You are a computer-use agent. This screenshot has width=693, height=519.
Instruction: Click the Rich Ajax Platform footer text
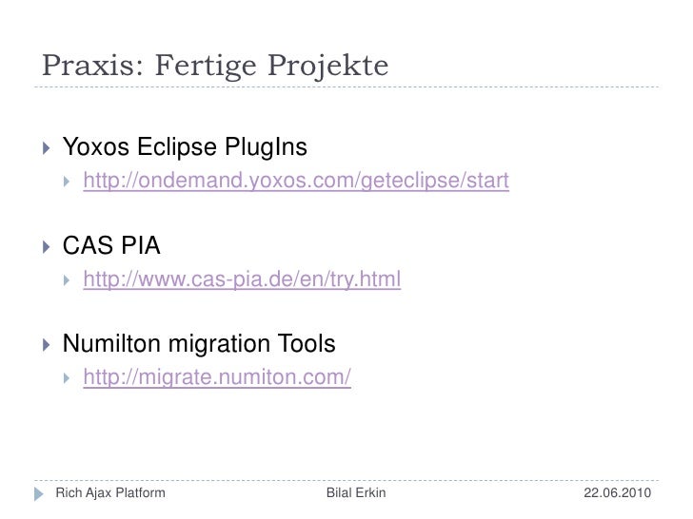[x=110, y=493]
